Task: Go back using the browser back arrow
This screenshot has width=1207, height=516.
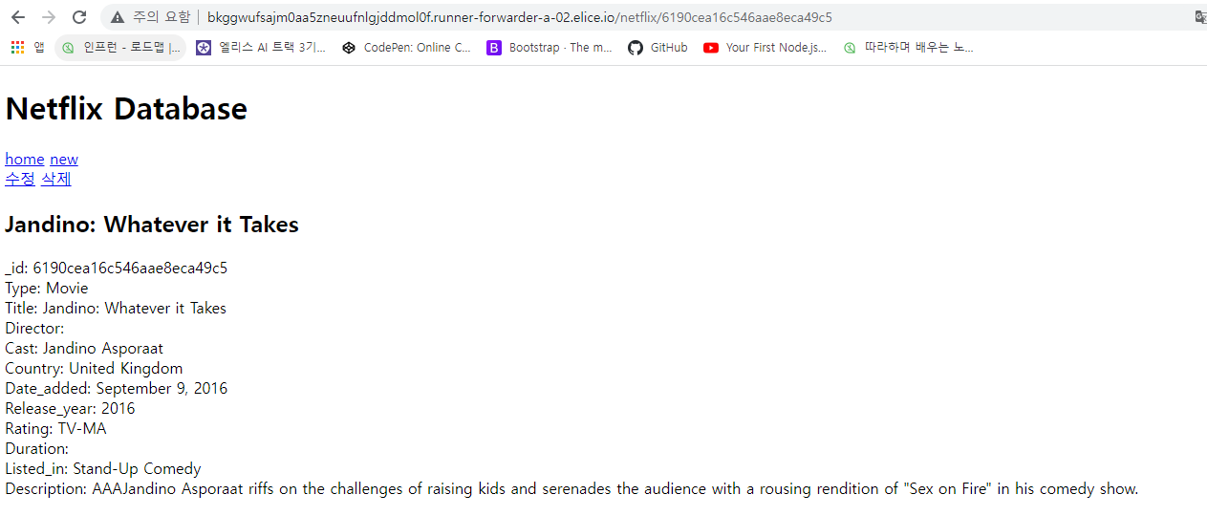Action: pos(18,17)
